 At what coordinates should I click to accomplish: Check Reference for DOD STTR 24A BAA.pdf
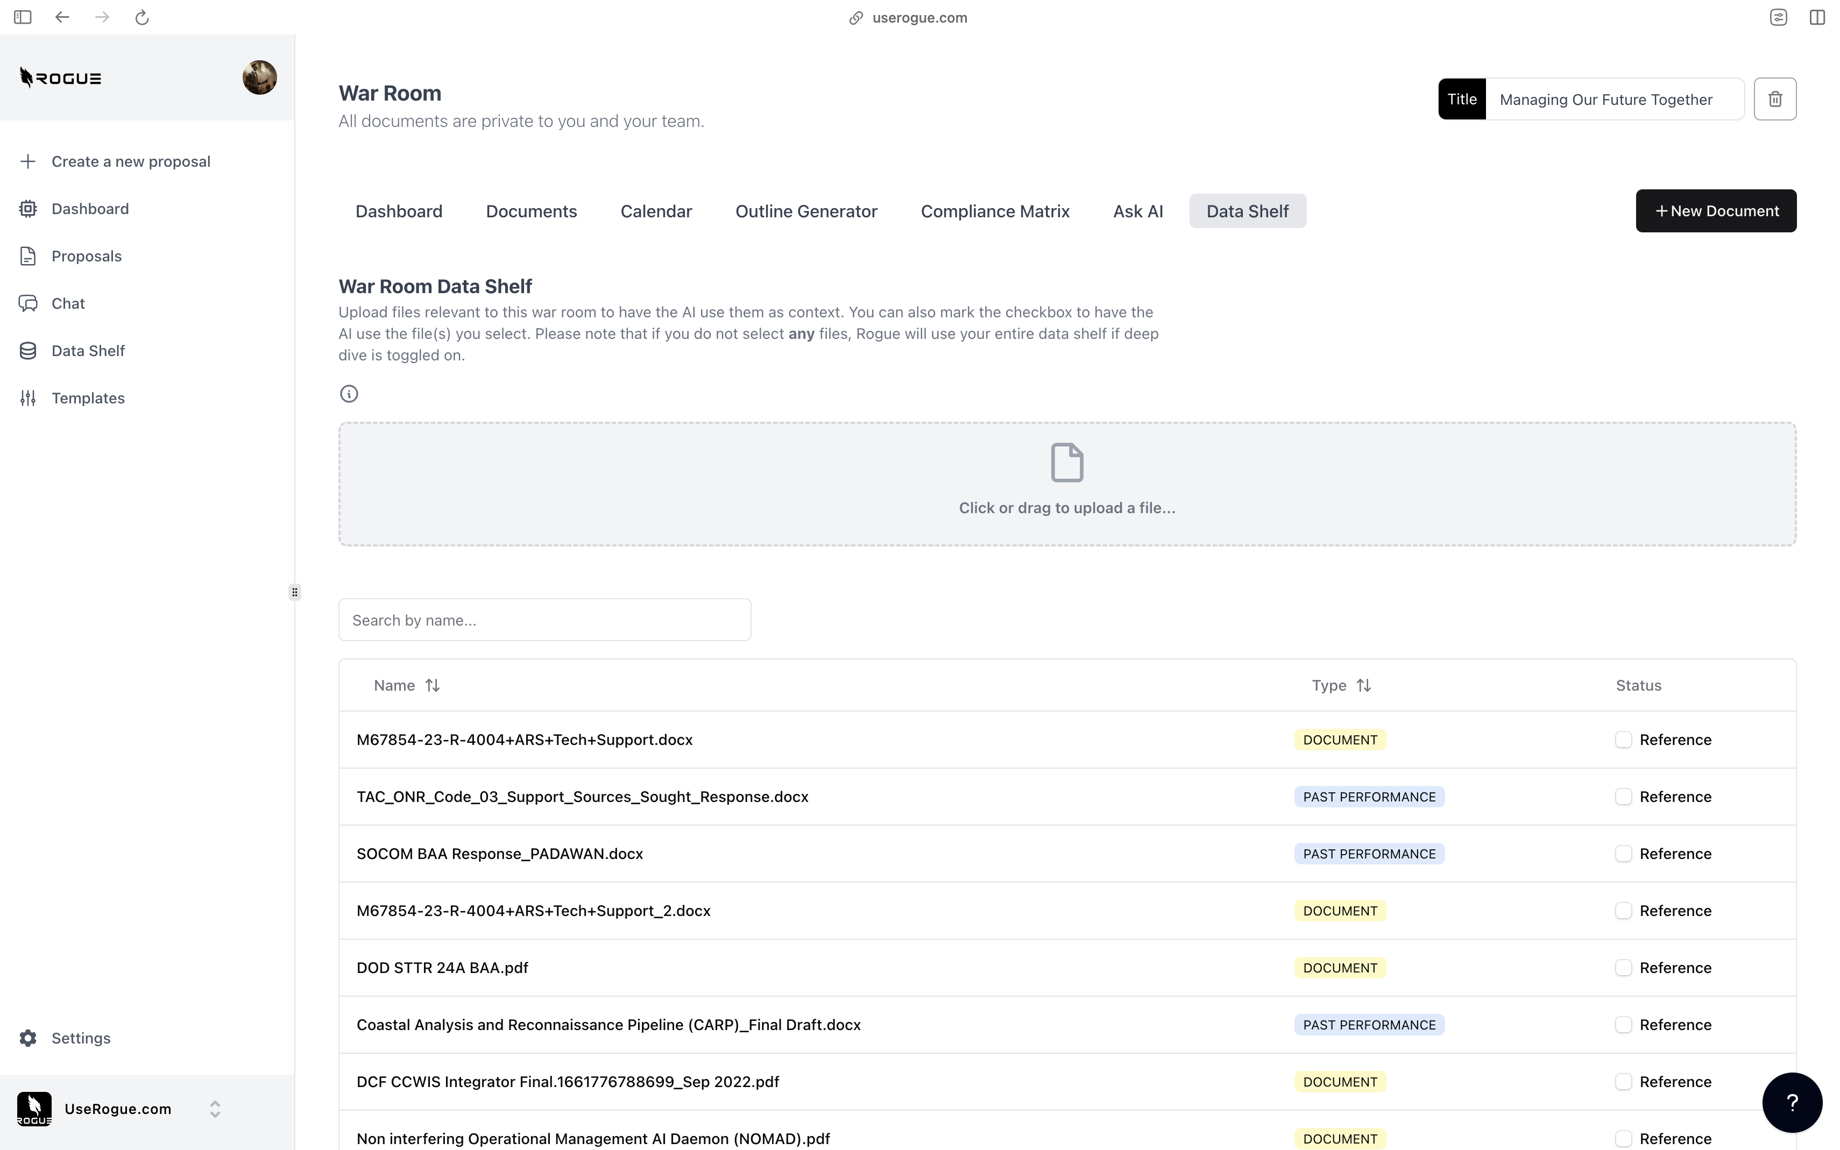1623,968
